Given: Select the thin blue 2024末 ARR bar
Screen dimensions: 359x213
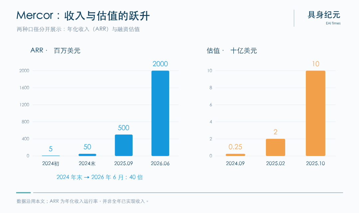Looking at the screenshot, I should pos(87,155).
